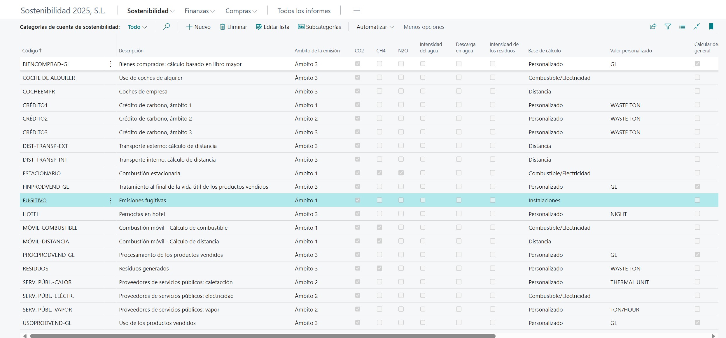Click the Subcategorías icon
This screenshot has width=726, height=338.
(x=301, y=27)
